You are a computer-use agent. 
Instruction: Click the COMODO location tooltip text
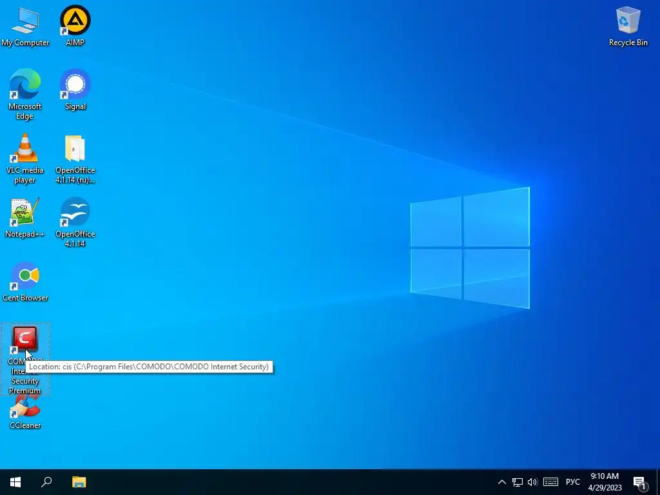point(149,367)
